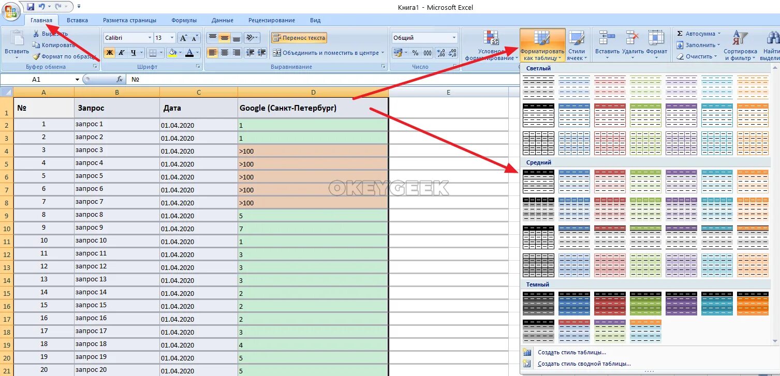Image resolution: width=780 pixels, height=376 pixels.
Task: Switch to the Вид tab
Action: (x=315, y=20)
